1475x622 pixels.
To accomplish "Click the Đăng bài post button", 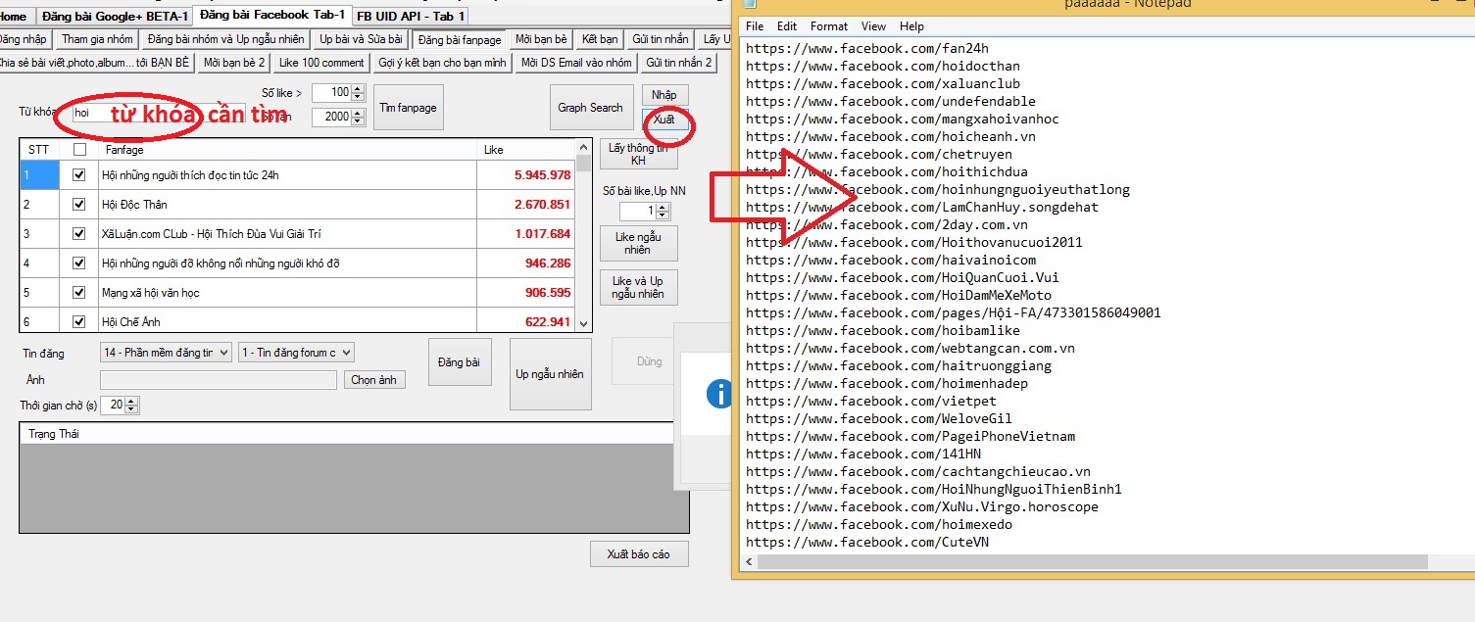I will 460,362.
